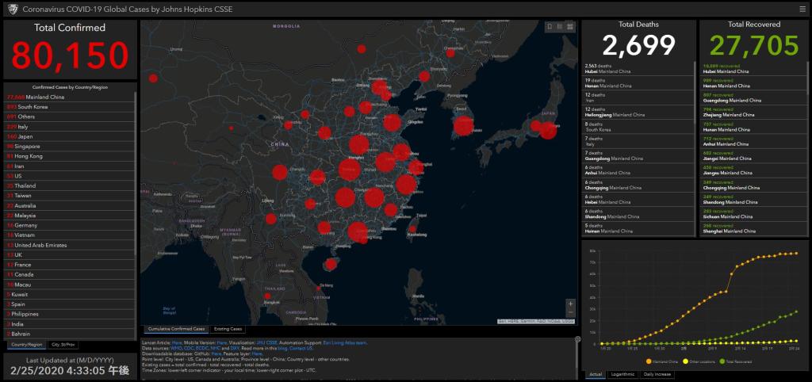The width and height of the screenshot is (812, 382).
Task: Open the map bookmarks icon
Action: coord(550,26)
